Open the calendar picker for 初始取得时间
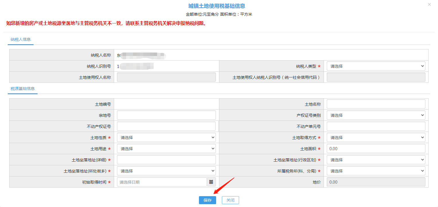 (x=211, y=182)
